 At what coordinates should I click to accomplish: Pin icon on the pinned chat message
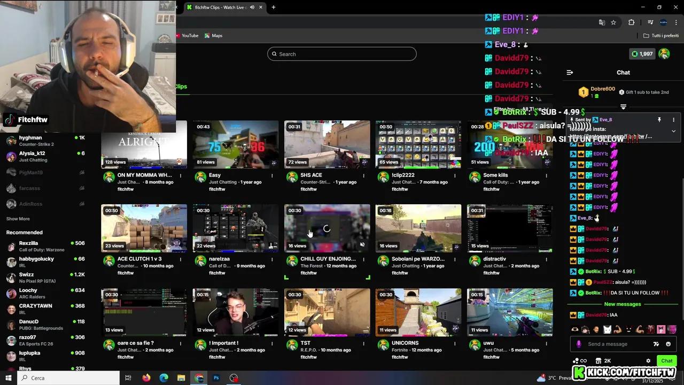(659, 120)
